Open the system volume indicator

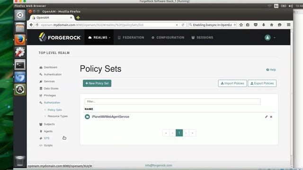coord(291,6)
